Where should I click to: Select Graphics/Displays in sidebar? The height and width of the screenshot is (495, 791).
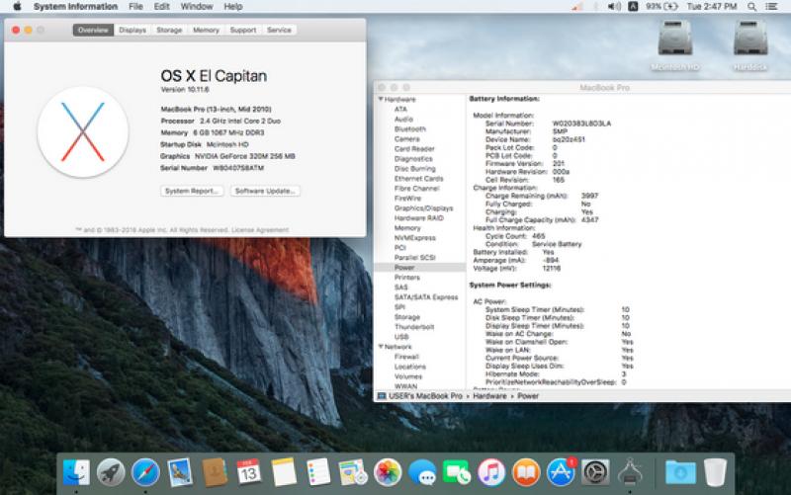click(x=424, y=208)
